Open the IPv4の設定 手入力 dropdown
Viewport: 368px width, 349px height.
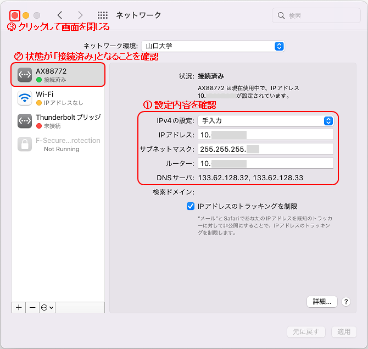(x=266, y=121)
